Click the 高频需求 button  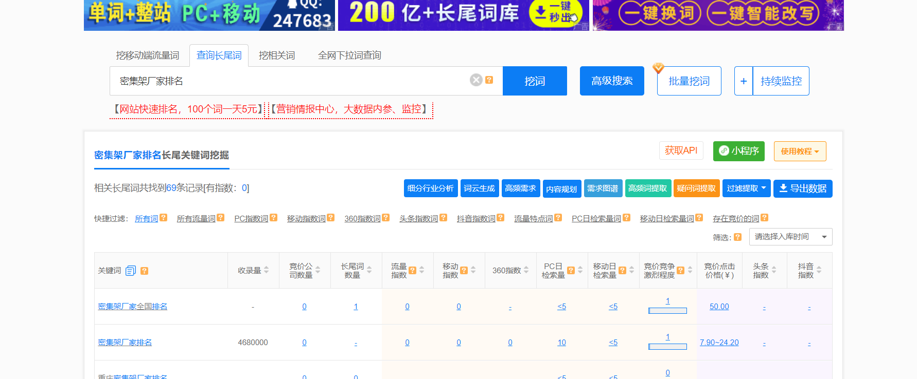pos(520,188)
